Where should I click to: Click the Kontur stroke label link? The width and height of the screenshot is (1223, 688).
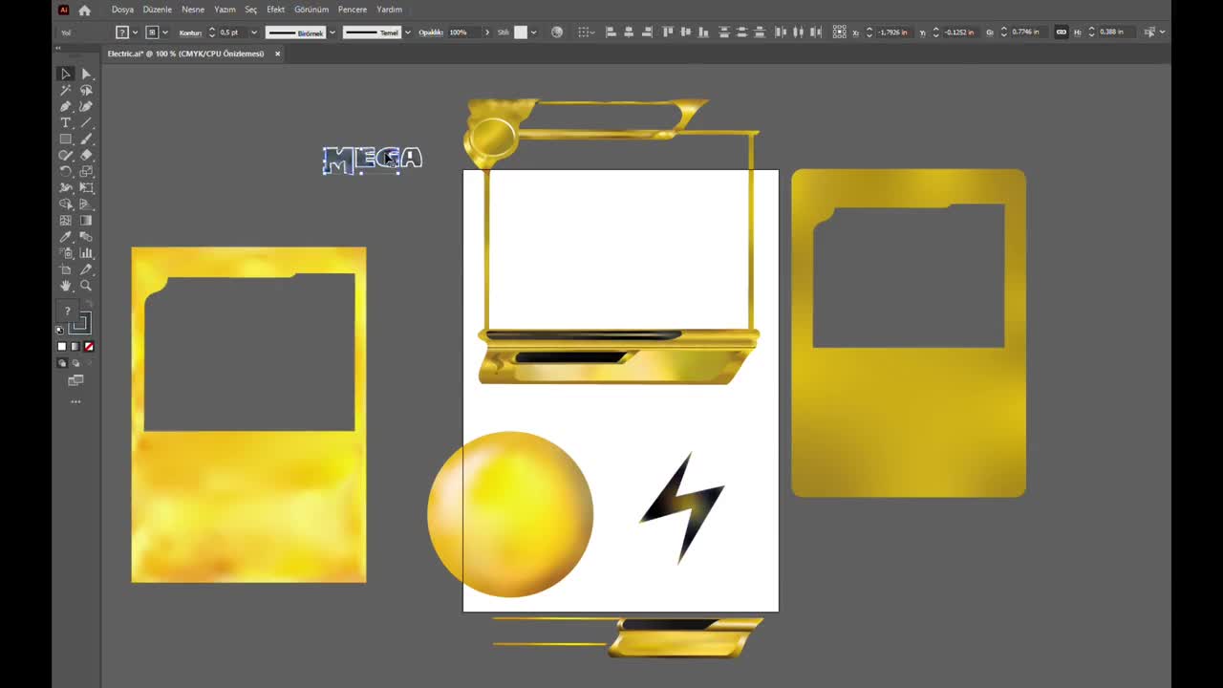pyautogui.click(x=191, y=32)
